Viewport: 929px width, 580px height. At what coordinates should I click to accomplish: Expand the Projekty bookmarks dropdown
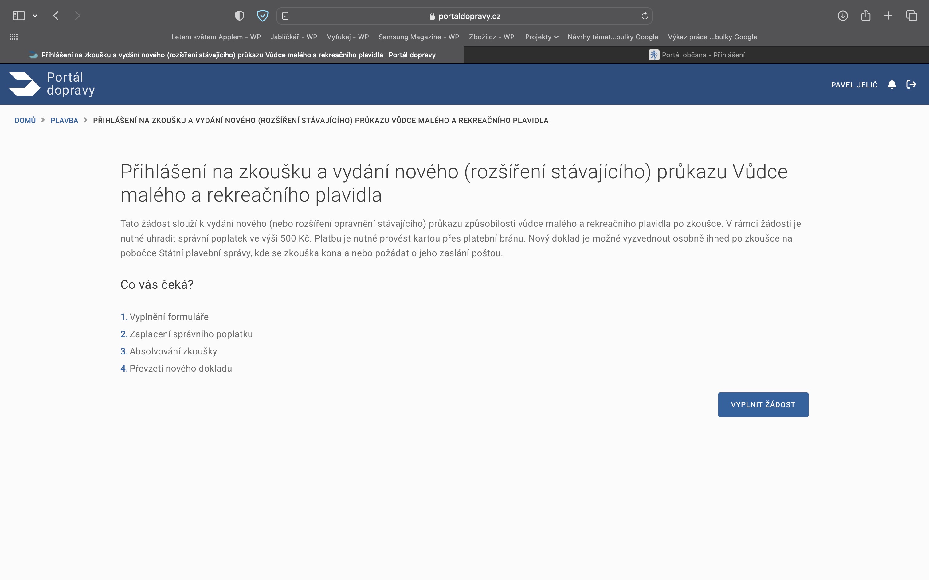tap(541, 37)
